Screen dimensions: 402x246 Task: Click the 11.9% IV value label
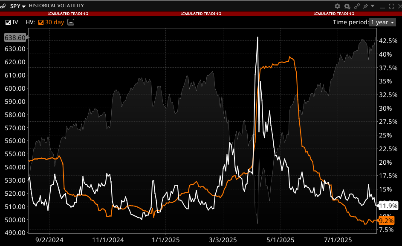tap(388, 206)
